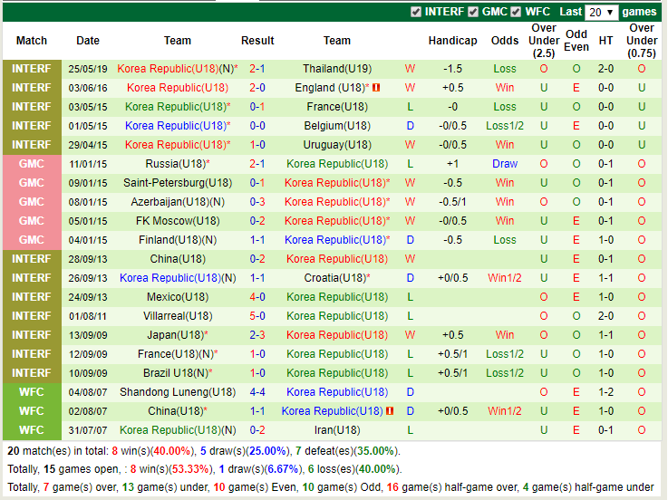668x500 pixels.
Task: Open the 2-0 result versus England
Action: 257,88
